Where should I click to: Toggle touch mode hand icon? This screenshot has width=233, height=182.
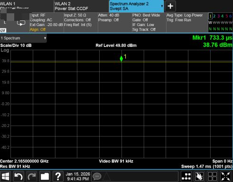click(x=199, y=176)
